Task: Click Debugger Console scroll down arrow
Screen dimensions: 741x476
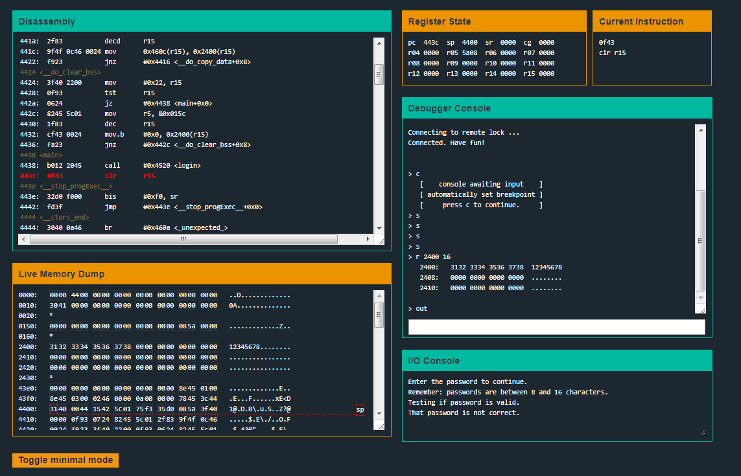Action: (700, 298)
